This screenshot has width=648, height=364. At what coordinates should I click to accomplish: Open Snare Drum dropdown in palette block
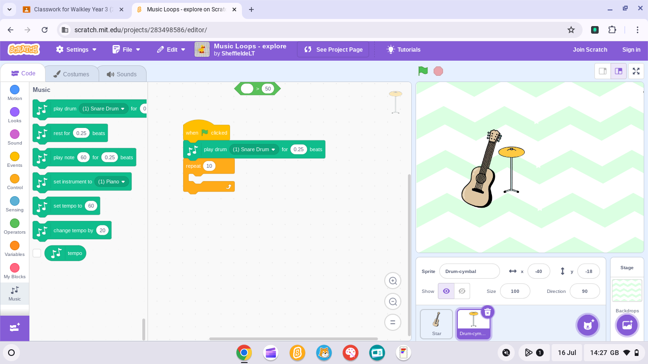click(103, 109)
